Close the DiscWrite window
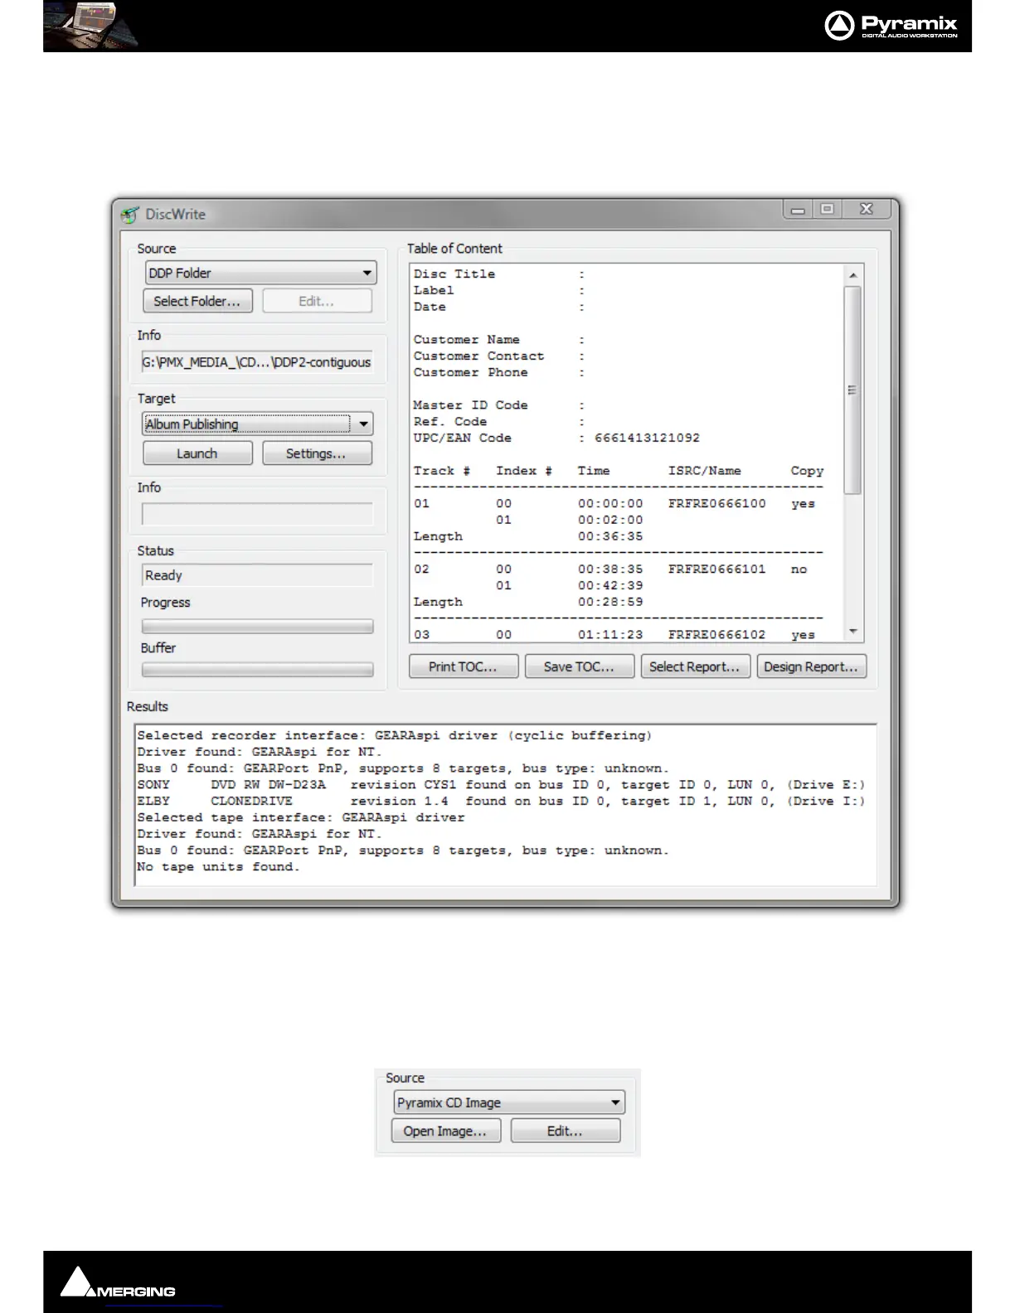The width and height of the screenshot is (1015, 1313). click(867, 210)
